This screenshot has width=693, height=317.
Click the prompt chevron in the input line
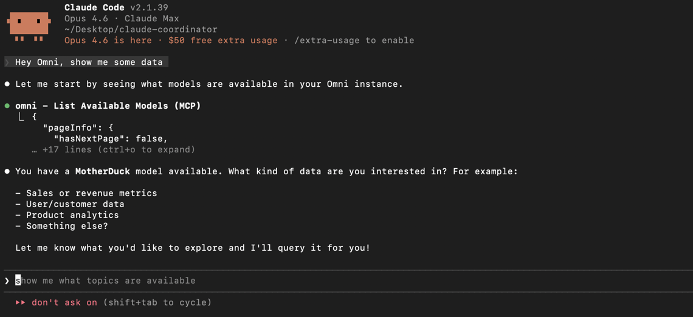point(7,281)
